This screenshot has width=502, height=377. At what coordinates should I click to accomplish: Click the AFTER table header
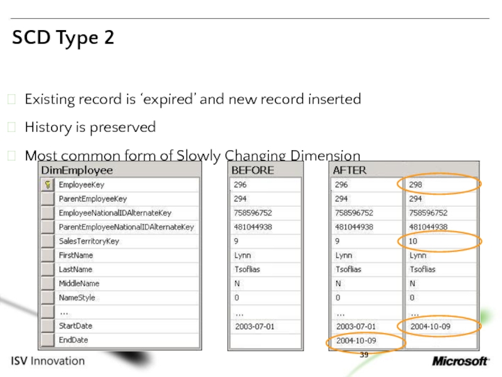point(350,170)
